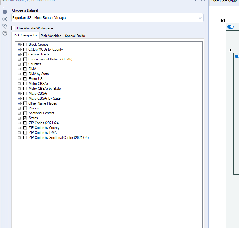Click the Metro CBSAs by State label
The width and height of the screenshot is (239, 228).
coord(45,89)
